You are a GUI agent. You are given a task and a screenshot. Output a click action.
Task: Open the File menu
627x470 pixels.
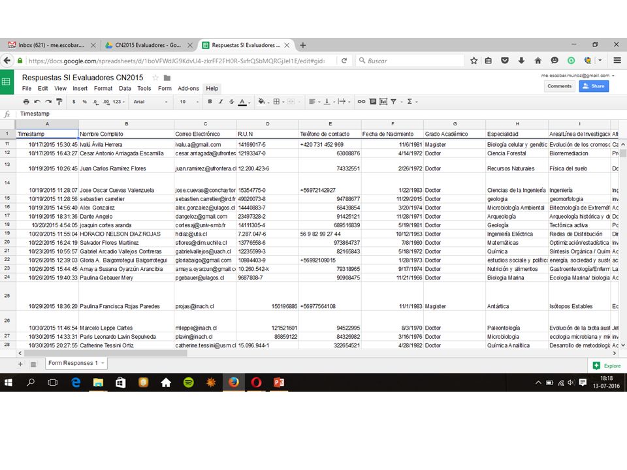pos(26,88)
